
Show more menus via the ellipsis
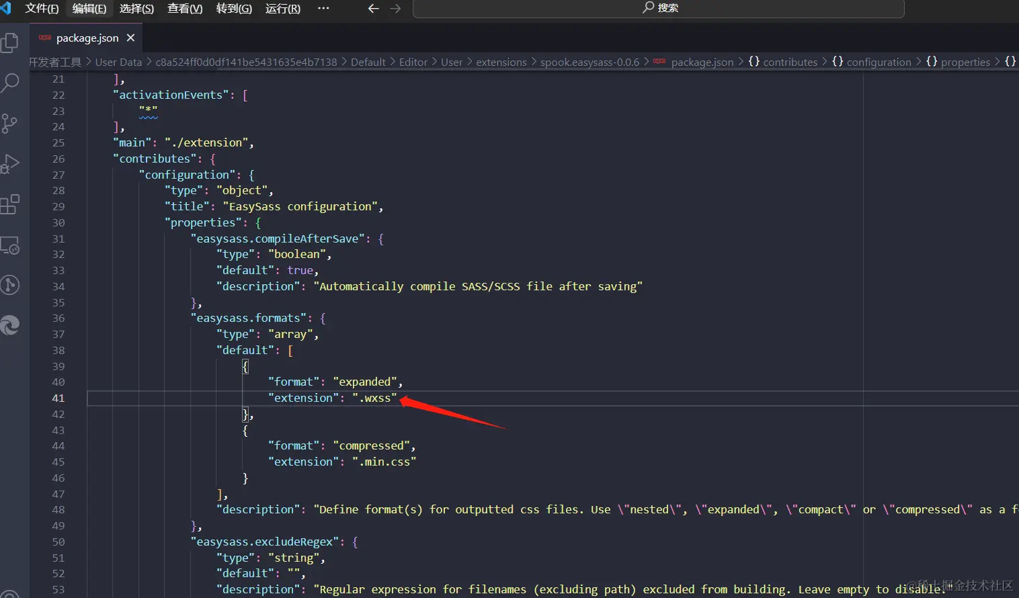pos(323,9)
